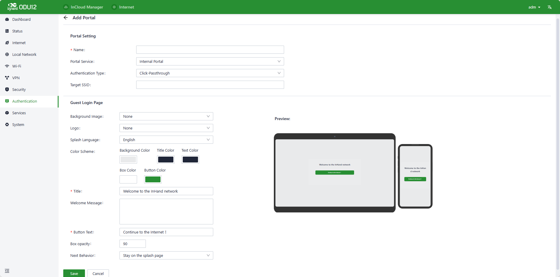Viewport: 560px width, 277px height.
Task: Click the Name input field
Action: (210, 50)
